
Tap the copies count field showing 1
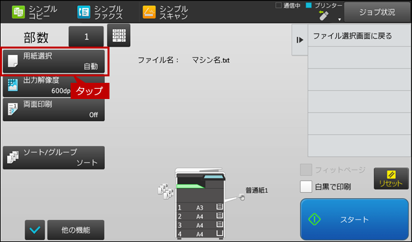click(x=86, y=36)
